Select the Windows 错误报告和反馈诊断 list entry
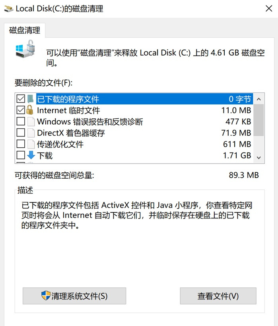The height and width of the screenshot is (326, 278). click(90, 122)
